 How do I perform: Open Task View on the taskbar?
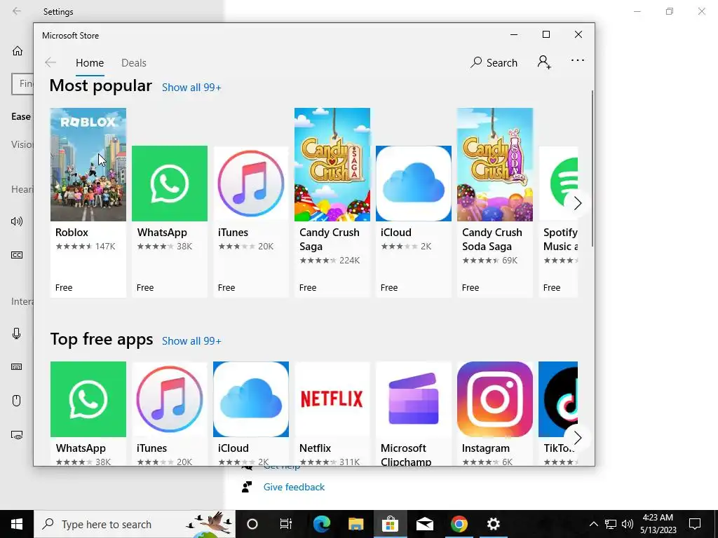286,524
